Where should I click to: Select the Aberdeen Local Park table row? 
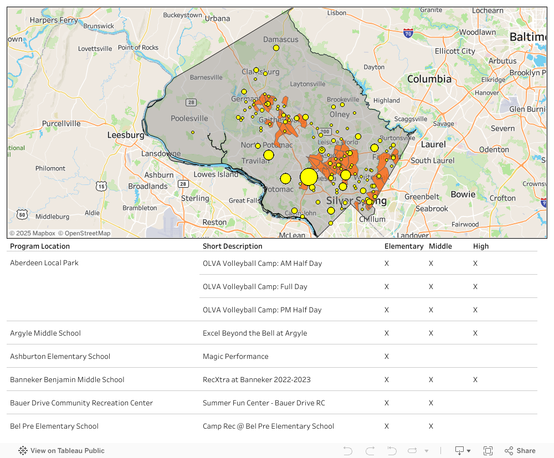pos(44,263)
